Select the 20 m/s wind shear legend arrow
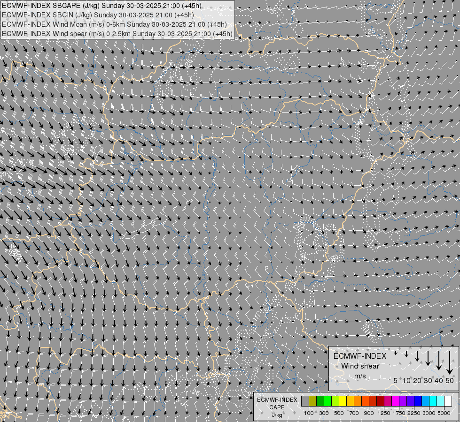Viewport: 460px width, 422px height. [417, 356]
